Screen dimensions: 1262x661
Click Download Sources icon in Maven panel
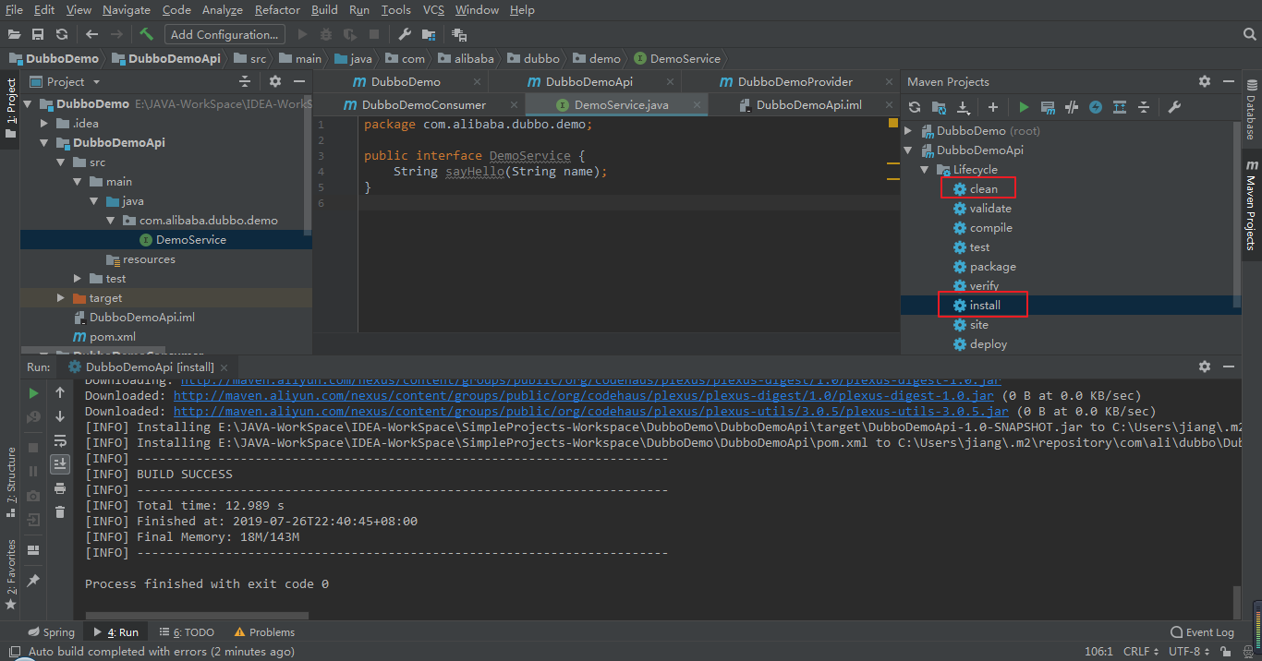pyautogui.click(x=963, y=107)
